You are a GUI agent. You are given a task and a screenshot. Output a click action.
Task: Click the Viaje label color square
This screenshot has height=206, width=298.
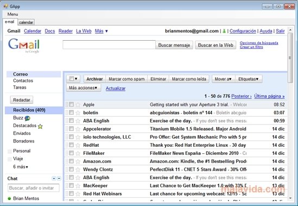coord(10,159)
